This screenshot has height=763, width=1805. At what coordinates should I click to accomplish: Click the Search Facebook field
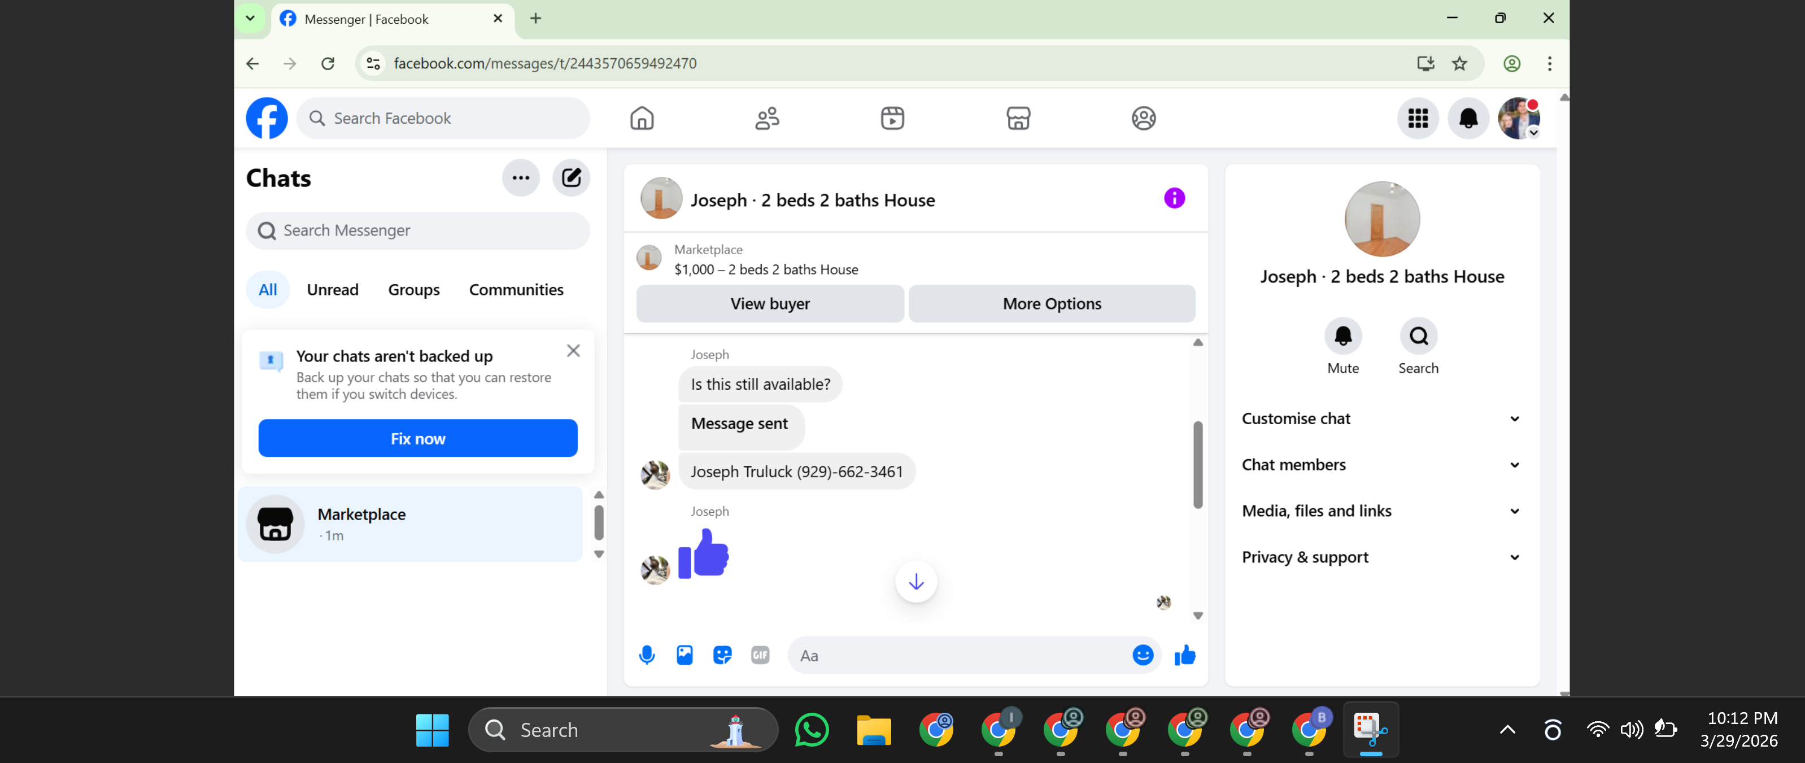click(443, 119)
